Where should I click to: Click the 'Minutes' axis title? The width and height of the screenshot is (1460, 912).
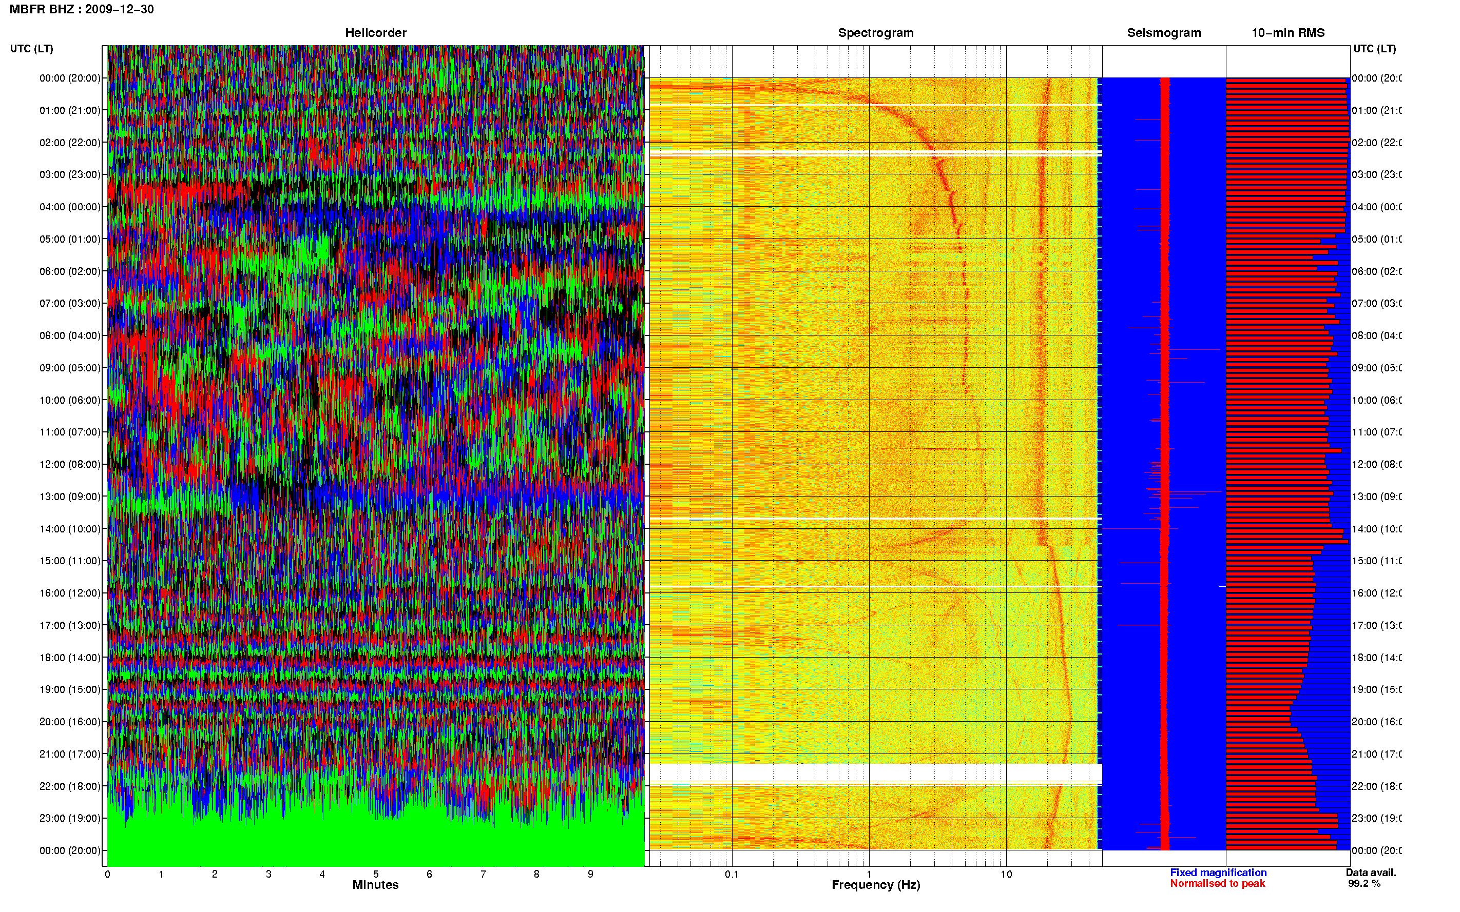375,885
